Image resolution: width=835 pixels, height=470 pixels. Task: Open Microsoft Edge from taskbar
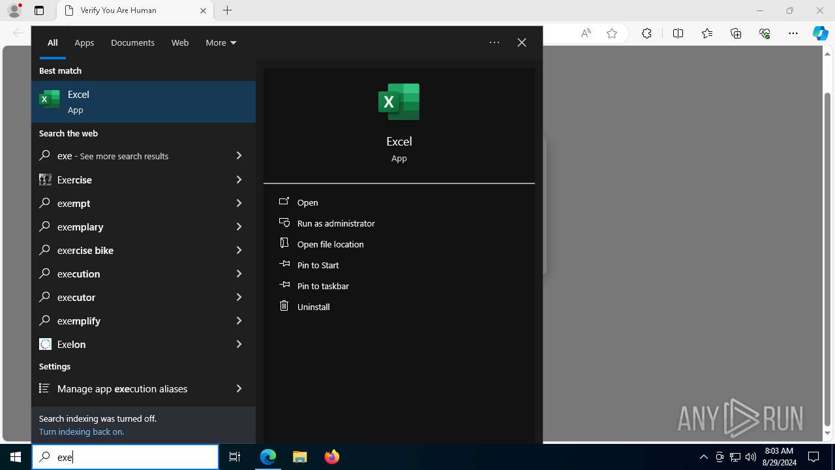click(x=268, y=457)
